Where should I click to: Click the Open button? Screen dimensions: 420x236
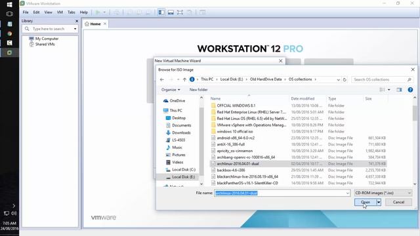point(366,203)
